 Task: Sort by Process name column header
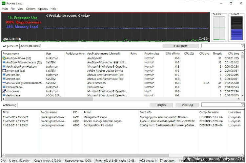[x=23, y=54]
